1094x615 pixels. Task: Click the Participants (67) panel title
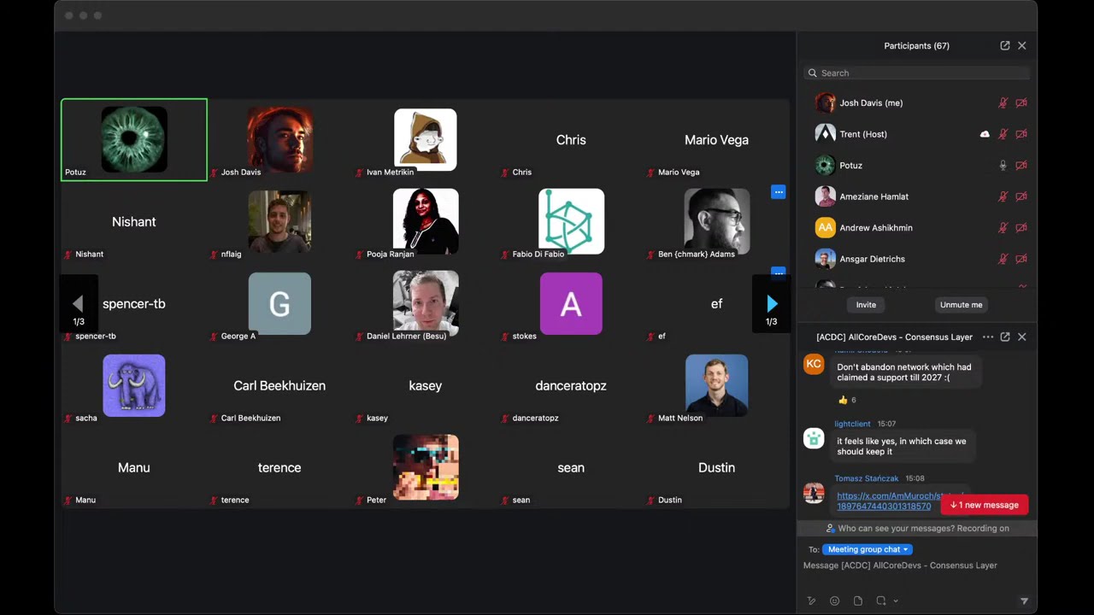[916, 45]
